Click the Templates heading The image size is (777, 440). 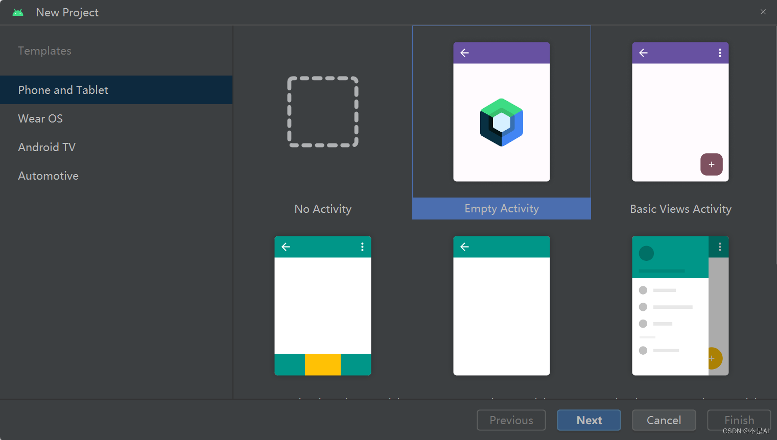(x=44, y=51)
